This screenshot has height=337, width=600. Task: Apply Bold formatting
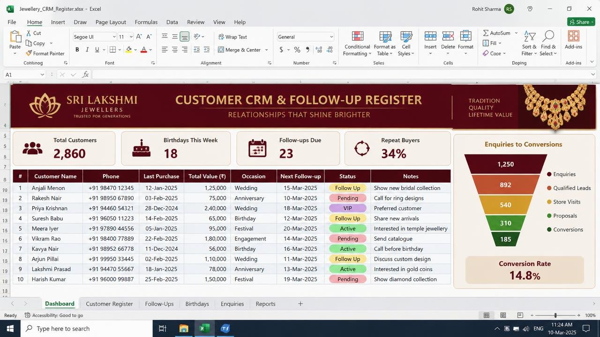(77, 50)
